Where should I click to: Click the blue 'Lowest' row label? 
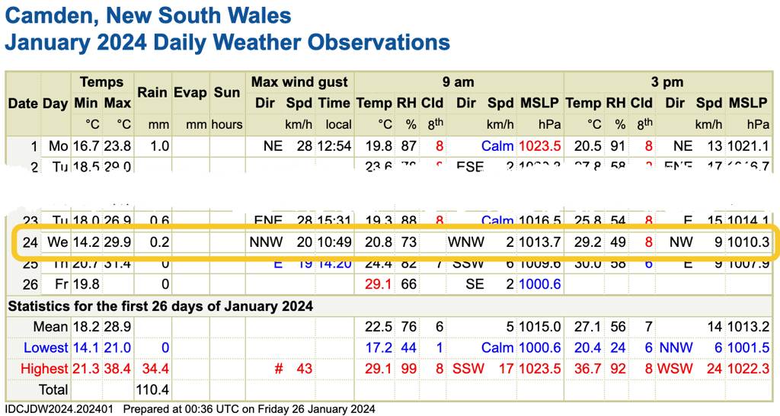tap(46, 348)
